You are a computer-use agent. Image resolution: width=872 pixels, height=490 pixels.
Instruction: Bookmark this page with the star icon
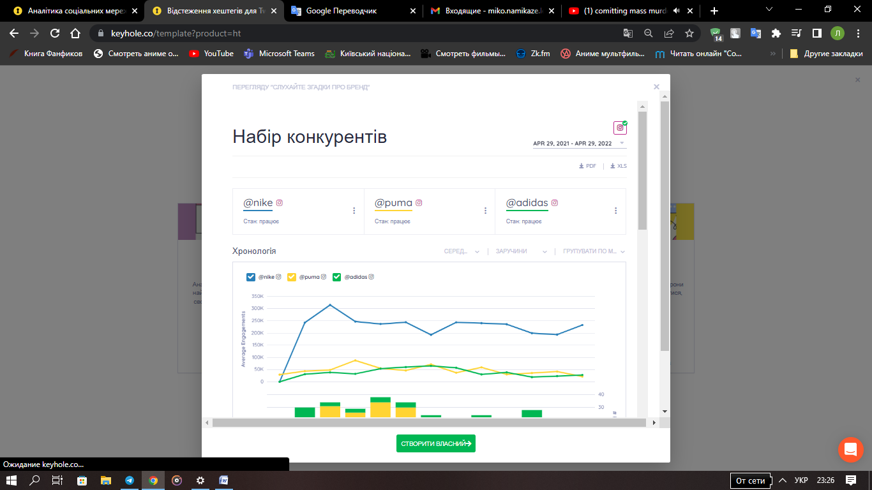point(689,33)
